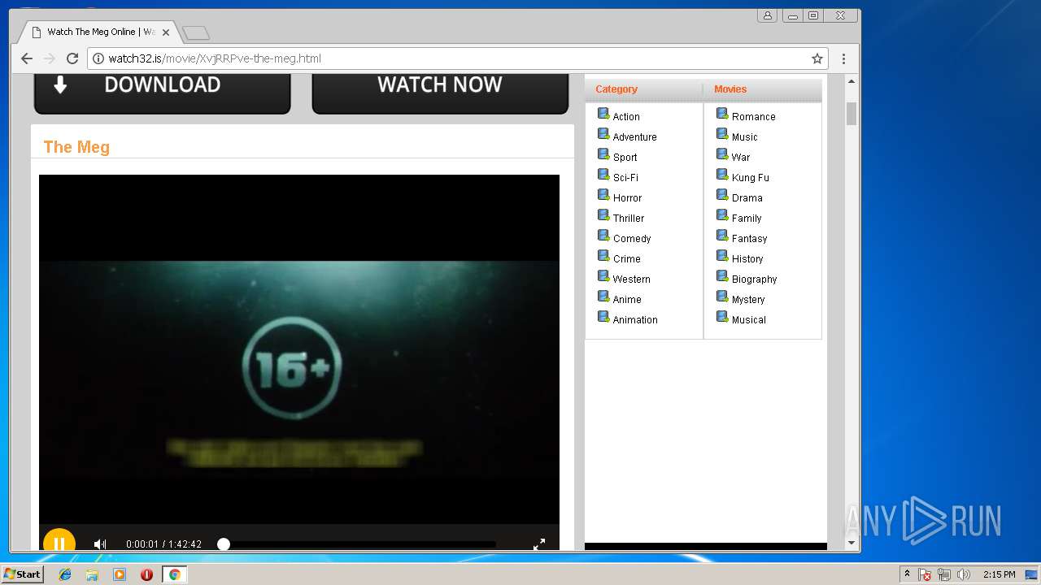The image size is (1041, 585).
Task: Click the icon beside Romance
Action: coord(722,114)
